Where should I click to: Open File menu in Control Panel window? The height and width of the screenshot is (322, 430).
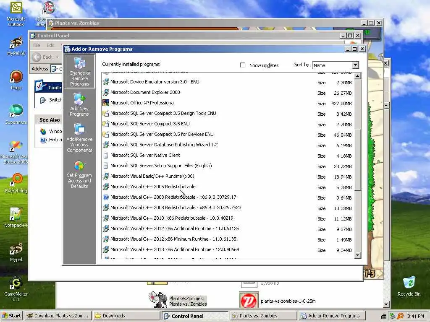pos(37,45)
